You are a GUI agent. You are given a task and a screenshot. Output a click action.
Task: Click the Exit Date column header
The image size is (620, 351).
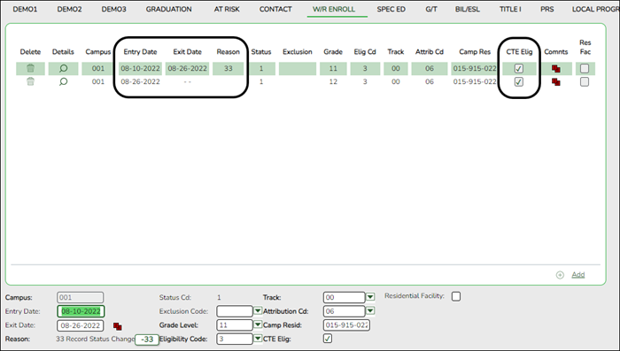pyautogui.click(x=188, y=52)
